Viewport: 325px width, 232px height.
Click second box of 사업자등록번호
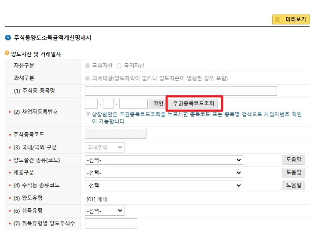[108, 104]
